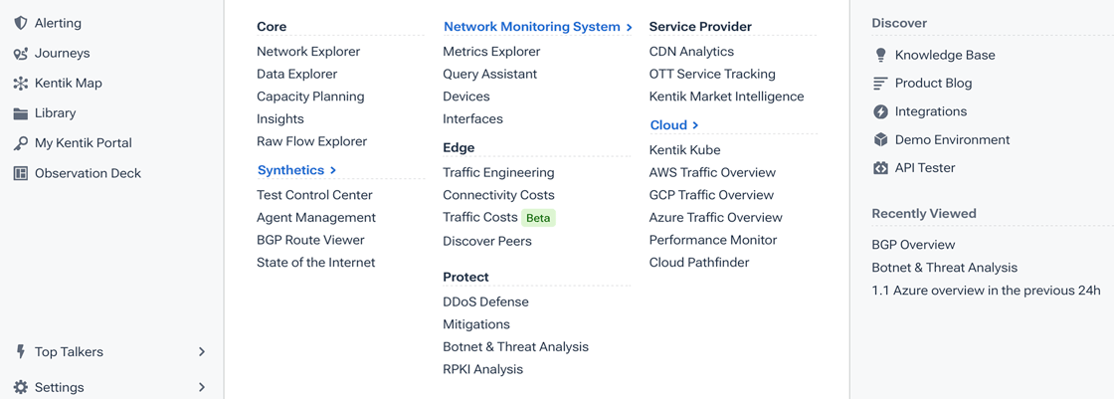Click the Demo Environment cube icon
The image size is (1114, 399).
880,140
